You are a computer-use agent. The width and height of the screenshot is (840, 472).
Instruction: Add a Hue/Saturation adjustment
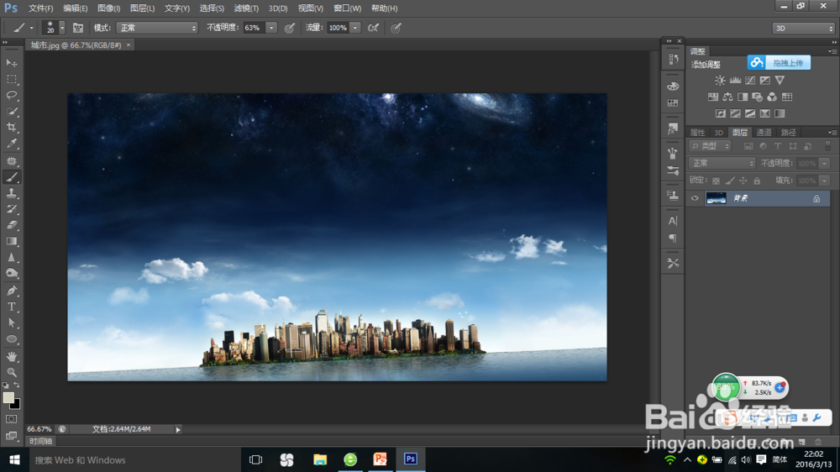(x=713, y=97)
